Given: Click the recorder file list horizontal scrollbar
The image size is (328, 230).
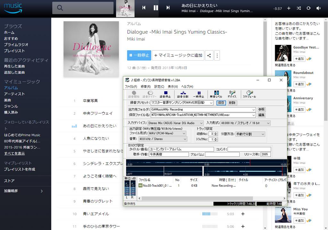Looking at the screenshot, I should click(x=197, y=198).
